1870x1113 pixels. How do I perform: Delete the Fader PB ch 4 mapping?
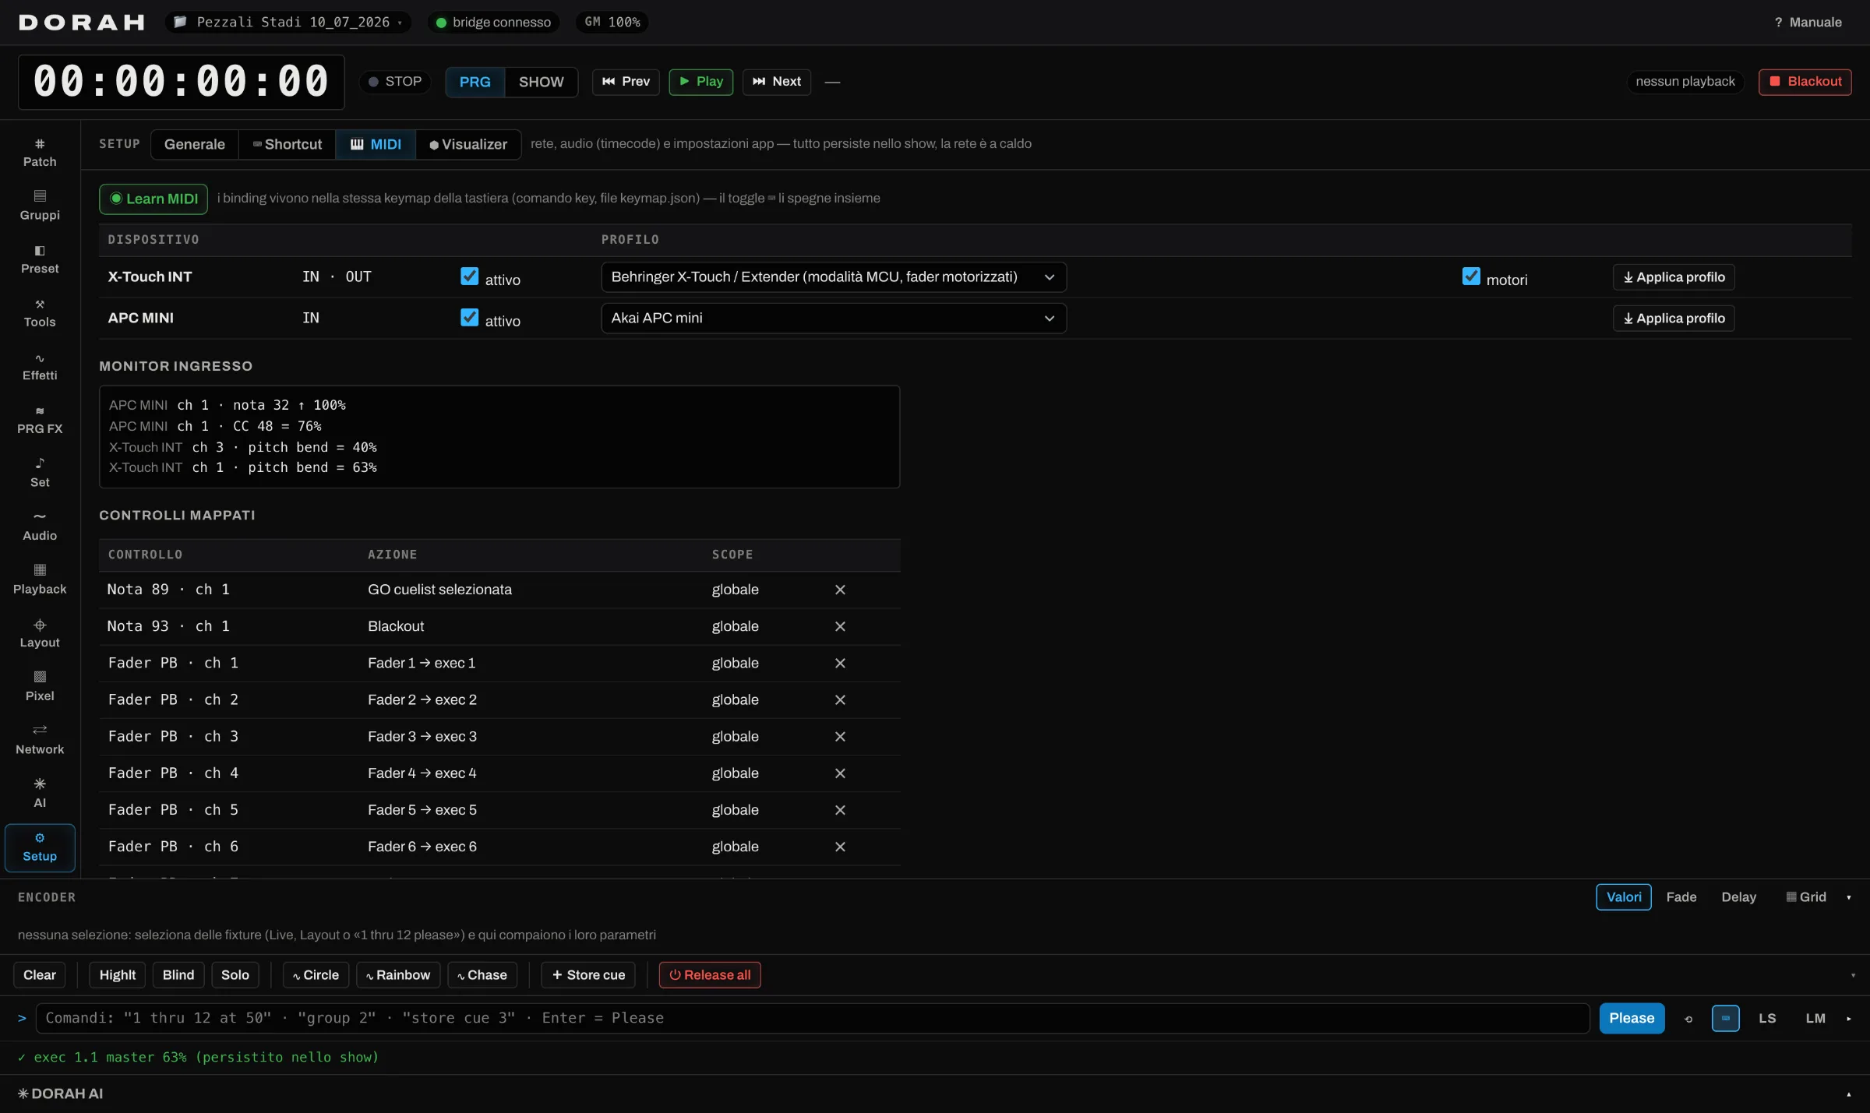point(840,773)
